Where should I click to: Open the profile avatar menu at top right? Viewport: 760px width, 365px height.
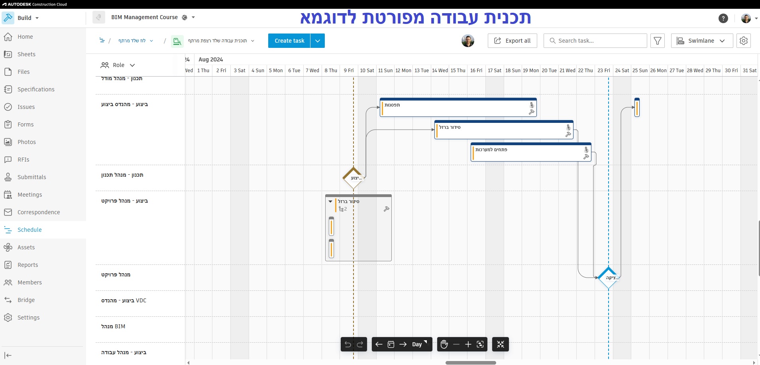tap(749, 18)
